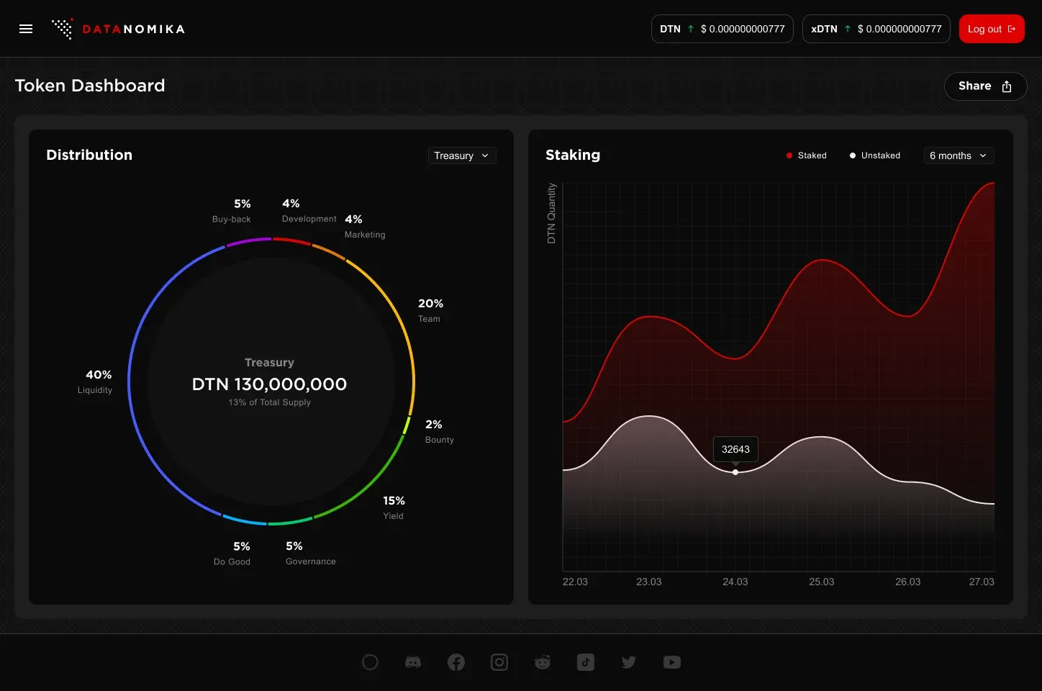Click the 32643 chart data point
This screenshot has height=691, width=1042.
[735, 472]
